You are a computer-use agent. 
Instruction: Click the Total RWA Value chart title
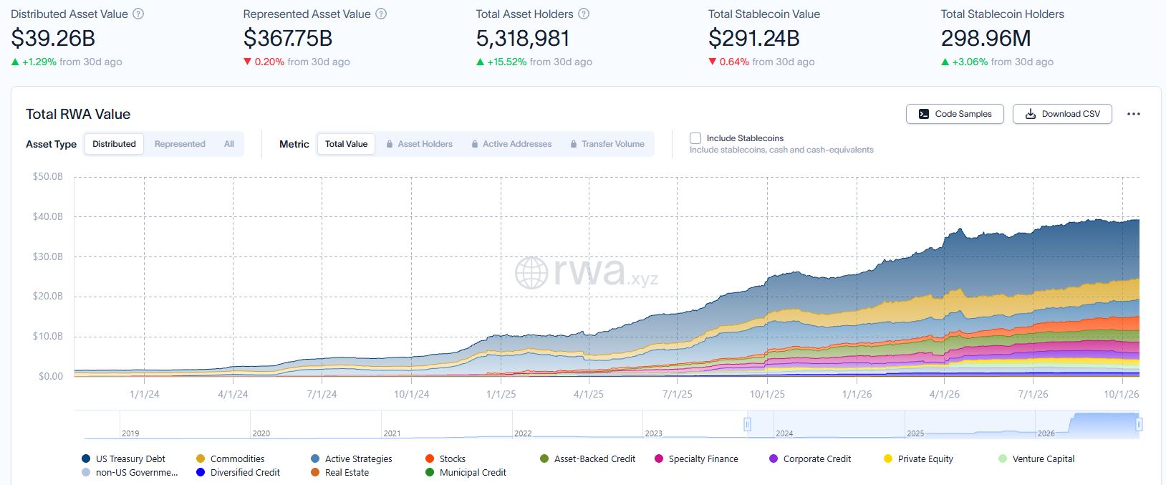(78, 114)
